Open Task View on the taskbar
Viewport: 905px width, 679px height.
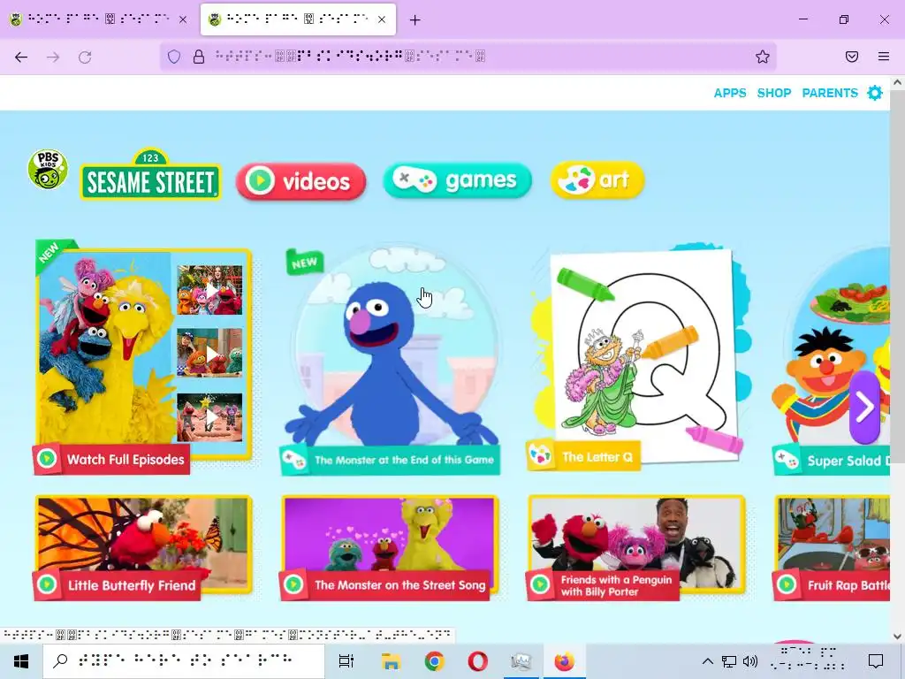pyautogui.click(x=346, y=661)
